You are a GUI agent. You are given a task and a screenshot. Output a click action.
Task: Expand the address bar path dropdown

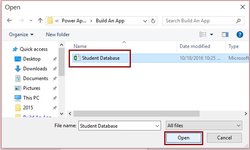click(x=145, y=21)
